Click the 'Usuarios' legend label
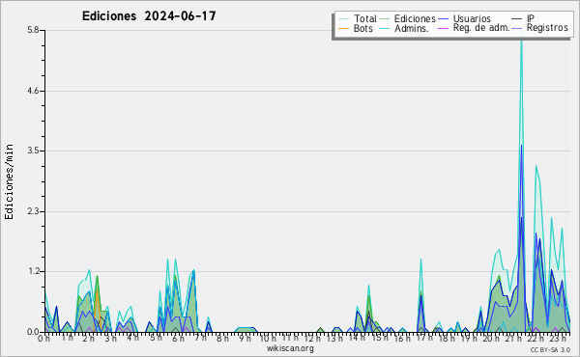580x357 pixels. pyautogui.click(x=472, y=18)
